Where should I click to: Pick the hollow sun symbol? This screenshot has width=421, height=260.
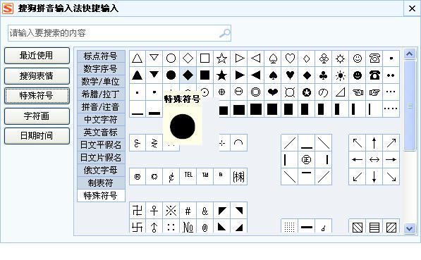tap(340, 58)
